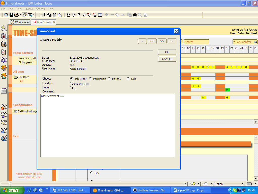Viewport: 258px width, 194px height.
Task: Open the File menu
Action: [3, 9]
